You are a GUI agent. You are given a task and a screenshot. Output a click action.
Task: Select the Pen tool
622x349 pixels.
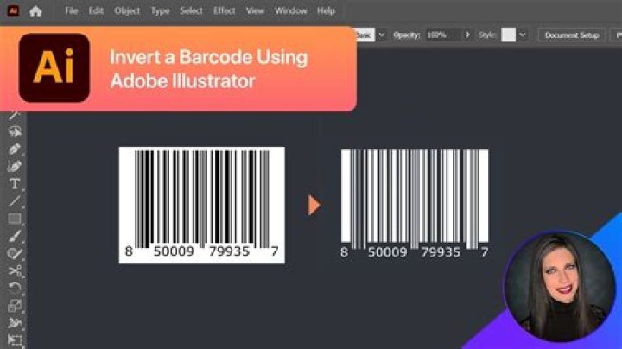click(x=15, y=149)
